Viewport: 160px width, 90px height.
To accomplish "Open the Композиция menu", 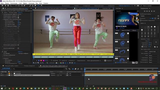I will pyautogui.click(x=14, y=3).
